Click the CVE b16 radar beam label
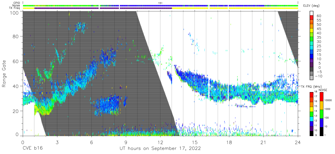The image size is (335, 154). point(32,149)
